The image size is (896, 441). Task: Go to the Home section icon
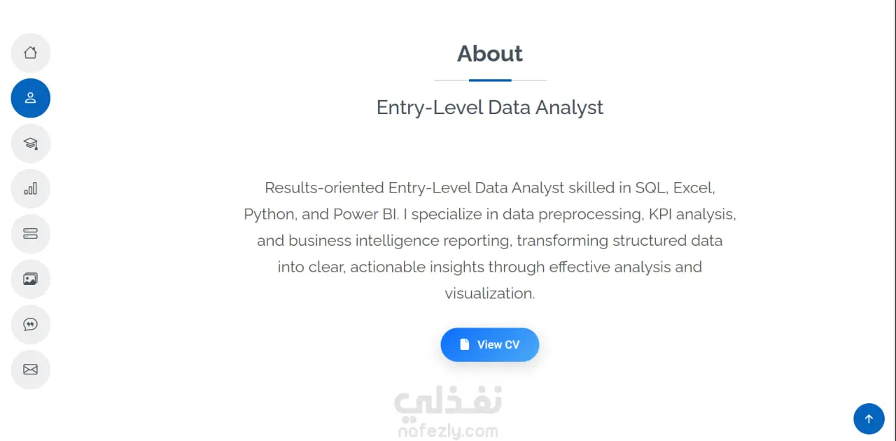pyautogui.click(x=30, y=52)
